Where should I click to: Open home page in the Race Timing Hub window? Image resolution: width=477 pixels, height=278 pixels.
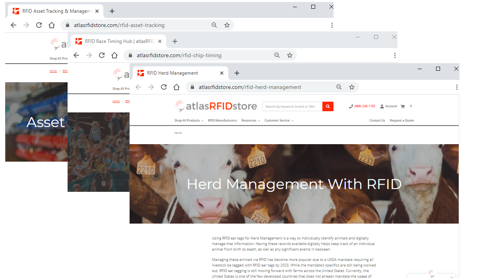(x=114, y=55)
